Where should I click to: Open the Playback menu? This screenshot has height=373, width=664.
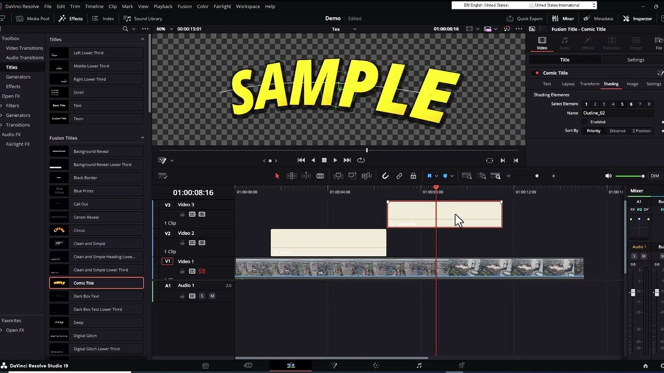coord(163,6)
